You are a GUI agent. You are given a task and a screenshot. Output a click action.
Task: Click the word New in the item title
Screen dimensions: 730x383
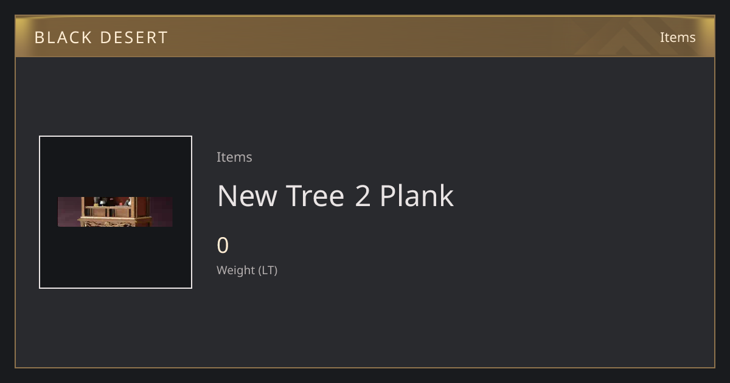(246, 196)
